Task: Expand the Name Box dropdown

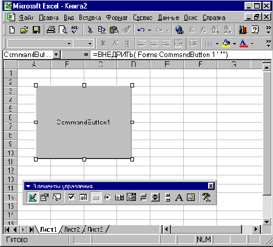Action: click(56, 55)
